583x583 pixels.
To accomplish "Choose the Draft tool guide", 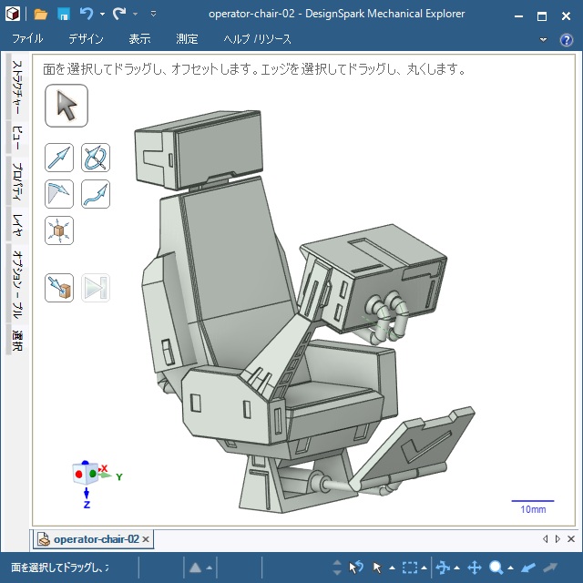I will pos(59,194).
